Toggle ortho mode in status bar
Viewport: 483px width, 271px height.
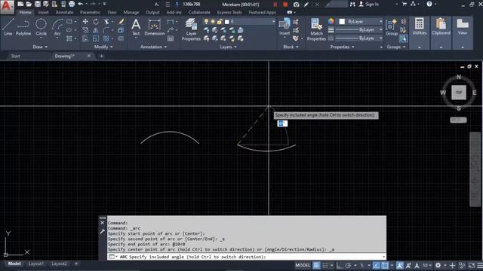339,265
